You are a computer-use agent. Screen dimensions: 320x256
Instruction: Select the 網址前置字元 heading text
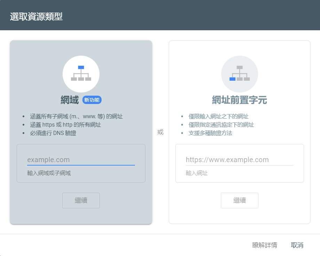click(x=240, y=100)
